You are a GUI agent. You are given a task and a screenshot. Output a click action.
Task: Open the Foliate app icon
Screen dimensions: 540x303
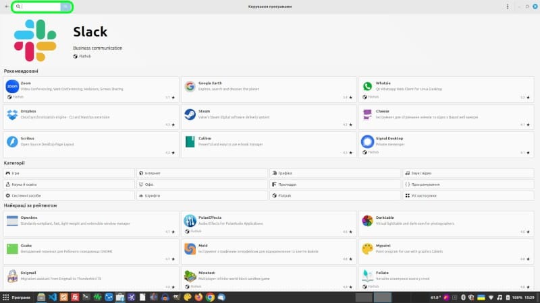pyautogui.click(x=367, y=276)
